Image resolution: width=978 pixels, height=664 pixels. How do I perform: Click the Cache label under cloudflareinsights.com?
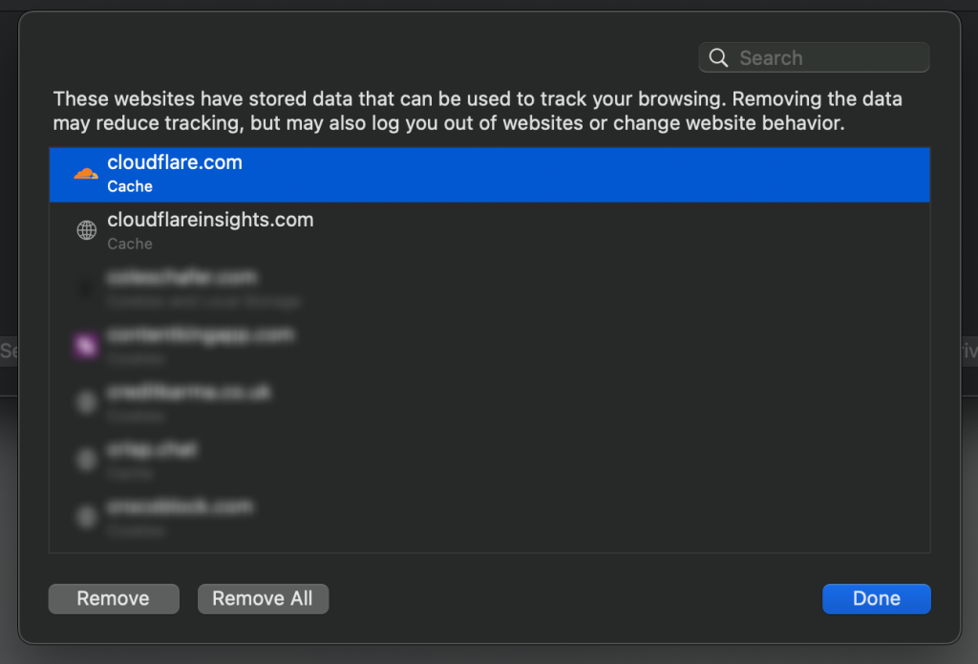130,244
